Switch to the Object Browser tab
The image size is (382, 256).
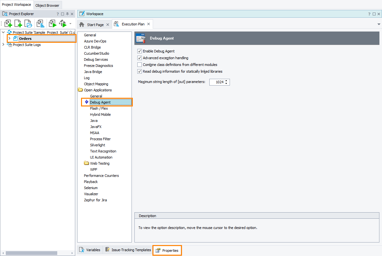[x=47, y=5]
